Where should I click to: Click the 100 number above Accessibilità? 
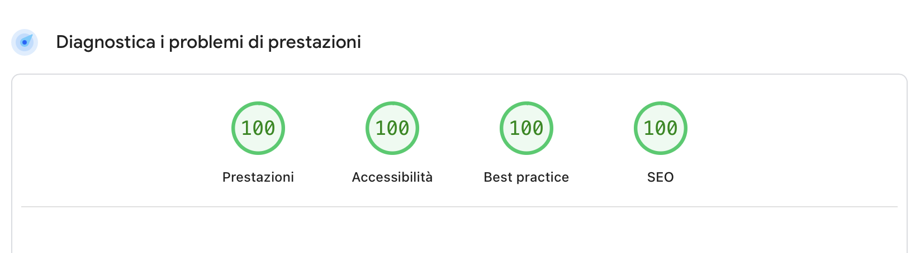coord(392,128)
